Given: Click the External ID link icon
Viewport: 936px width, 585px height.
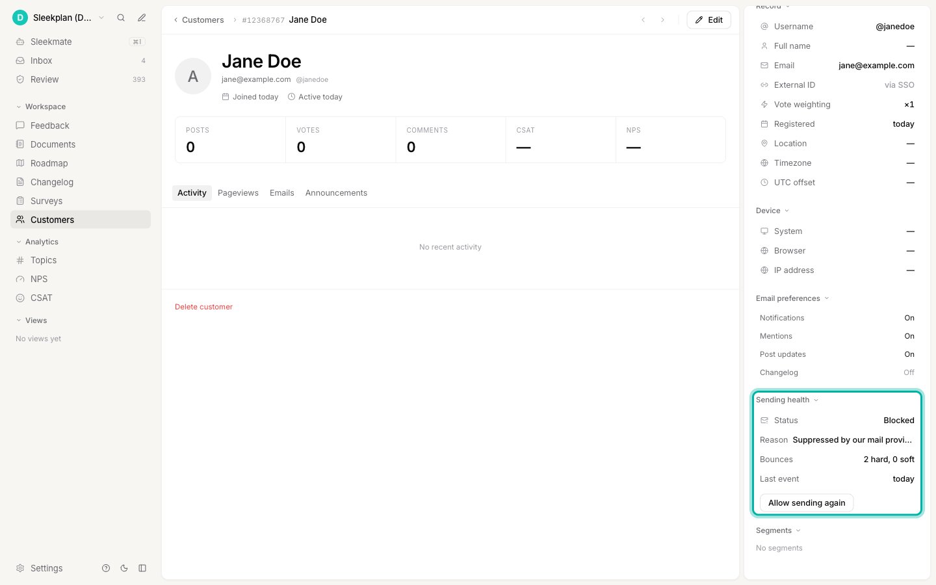Looking at the screenshot, I should [764, 85].
